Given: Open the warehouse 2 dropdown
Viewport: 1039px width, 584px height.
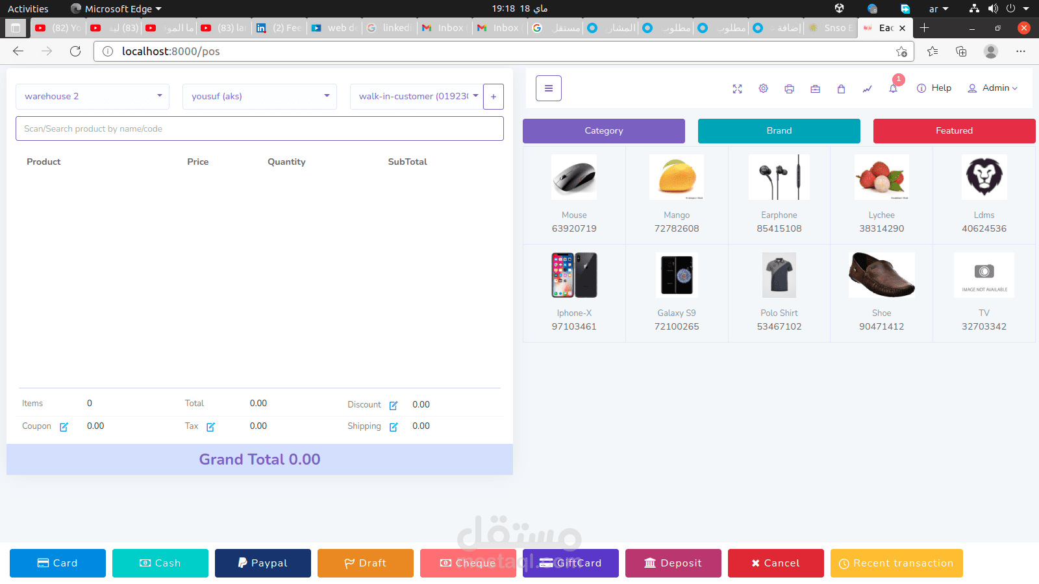Looking at the screenshot, I should [92, 96].
